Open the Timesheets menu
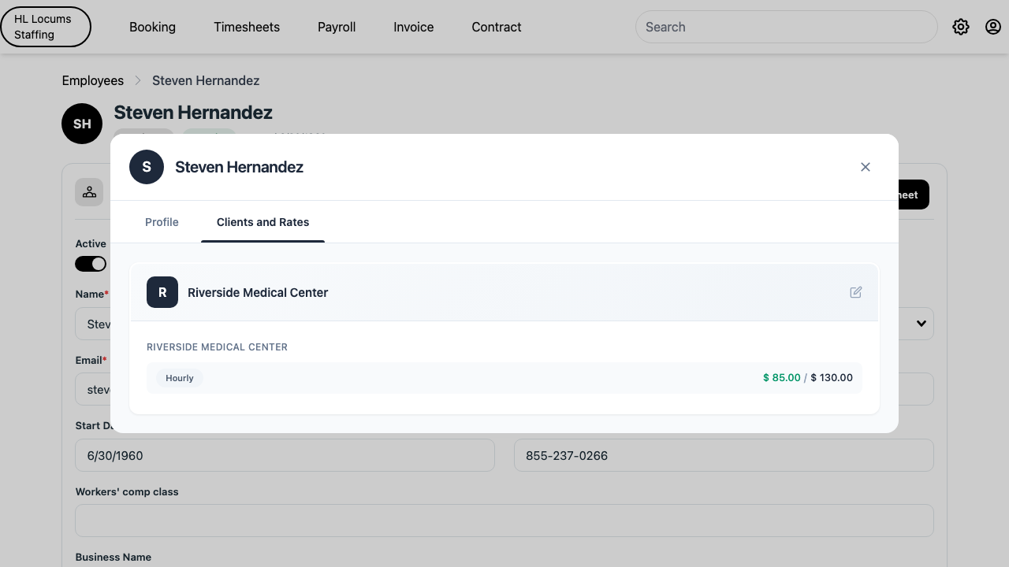Image resolution: width=1009 pixels, height=567 pixels. pyautogui.click(x=247, y=27)
